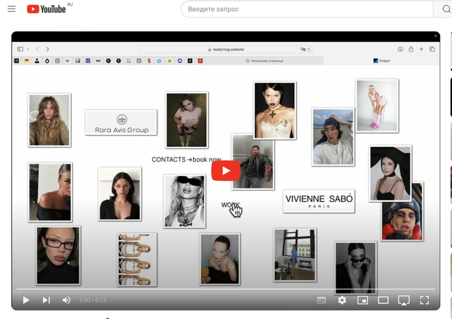Screen dimensions: 452x319
Task: Mute the video volume speaker
Action: 66,300
